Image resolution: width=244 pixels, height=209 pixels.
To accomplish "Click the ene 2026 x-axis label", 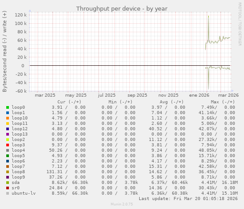I will (199, 95).
